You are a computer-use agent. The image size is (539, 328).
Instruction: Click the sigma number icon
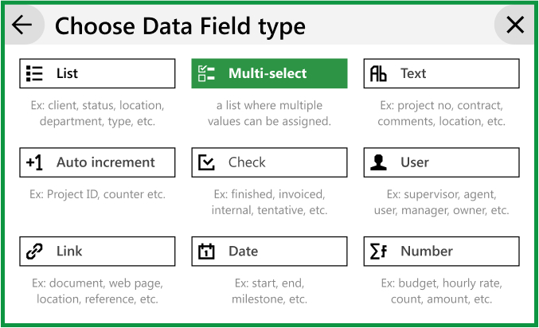click(x=378, y=252)
